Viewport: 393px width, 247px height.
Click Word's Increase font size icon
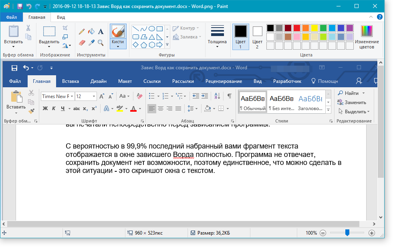tap(102, 96)
